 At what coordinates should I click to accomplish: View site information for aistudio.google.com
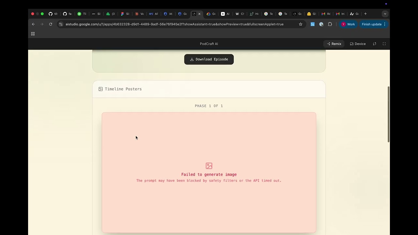61,24
